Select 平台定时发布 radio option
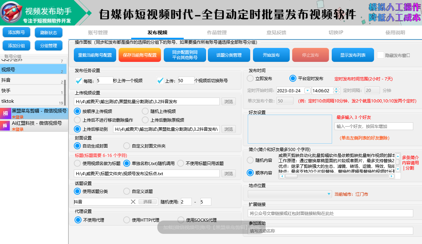422x244 pixels. (x=293, y=78)
